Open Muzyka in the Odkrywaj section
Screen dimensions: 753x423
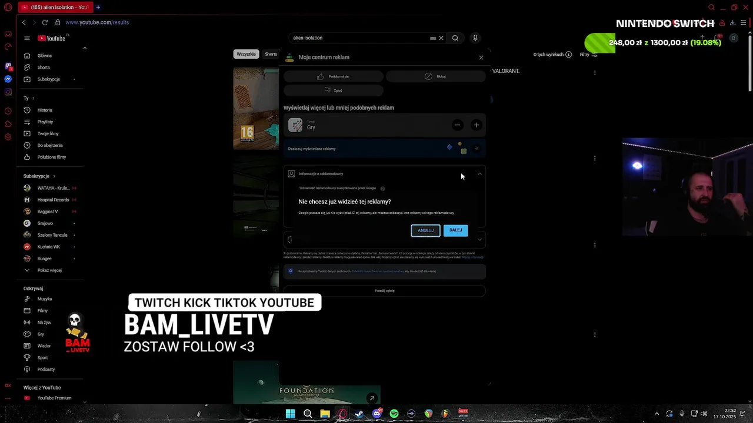pyautogui.click(x=45, y=299)
